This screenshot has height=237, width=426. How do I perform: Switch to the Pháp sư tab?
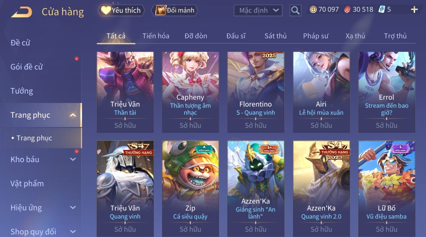(x=316, y=36)
